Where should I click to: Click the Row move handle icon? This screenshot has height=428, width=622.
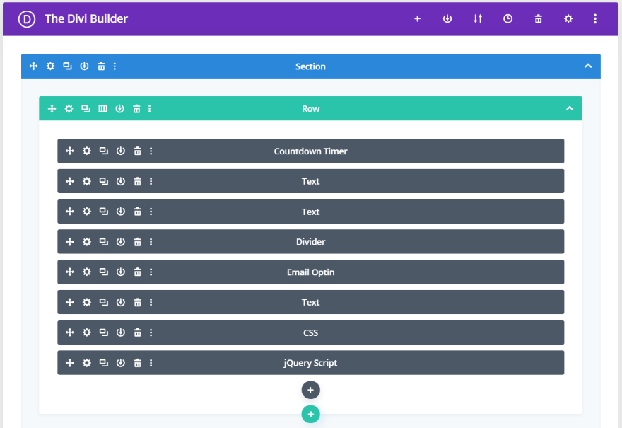pyautogui.click(x=52, y=108)
